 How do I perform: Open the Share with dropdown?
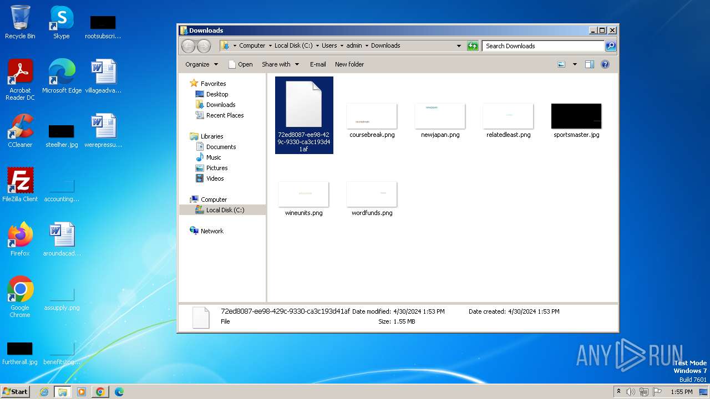(x=280, y=64)
